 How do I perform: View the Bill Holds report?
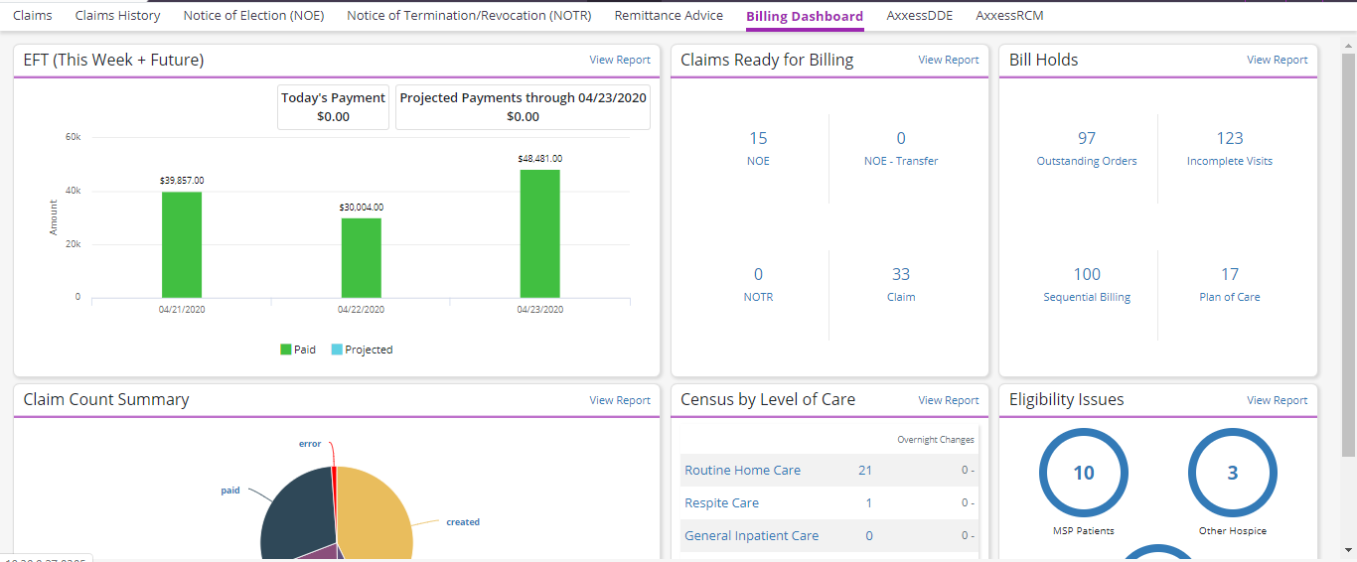pyautogui.click(x=1277, y=60)
